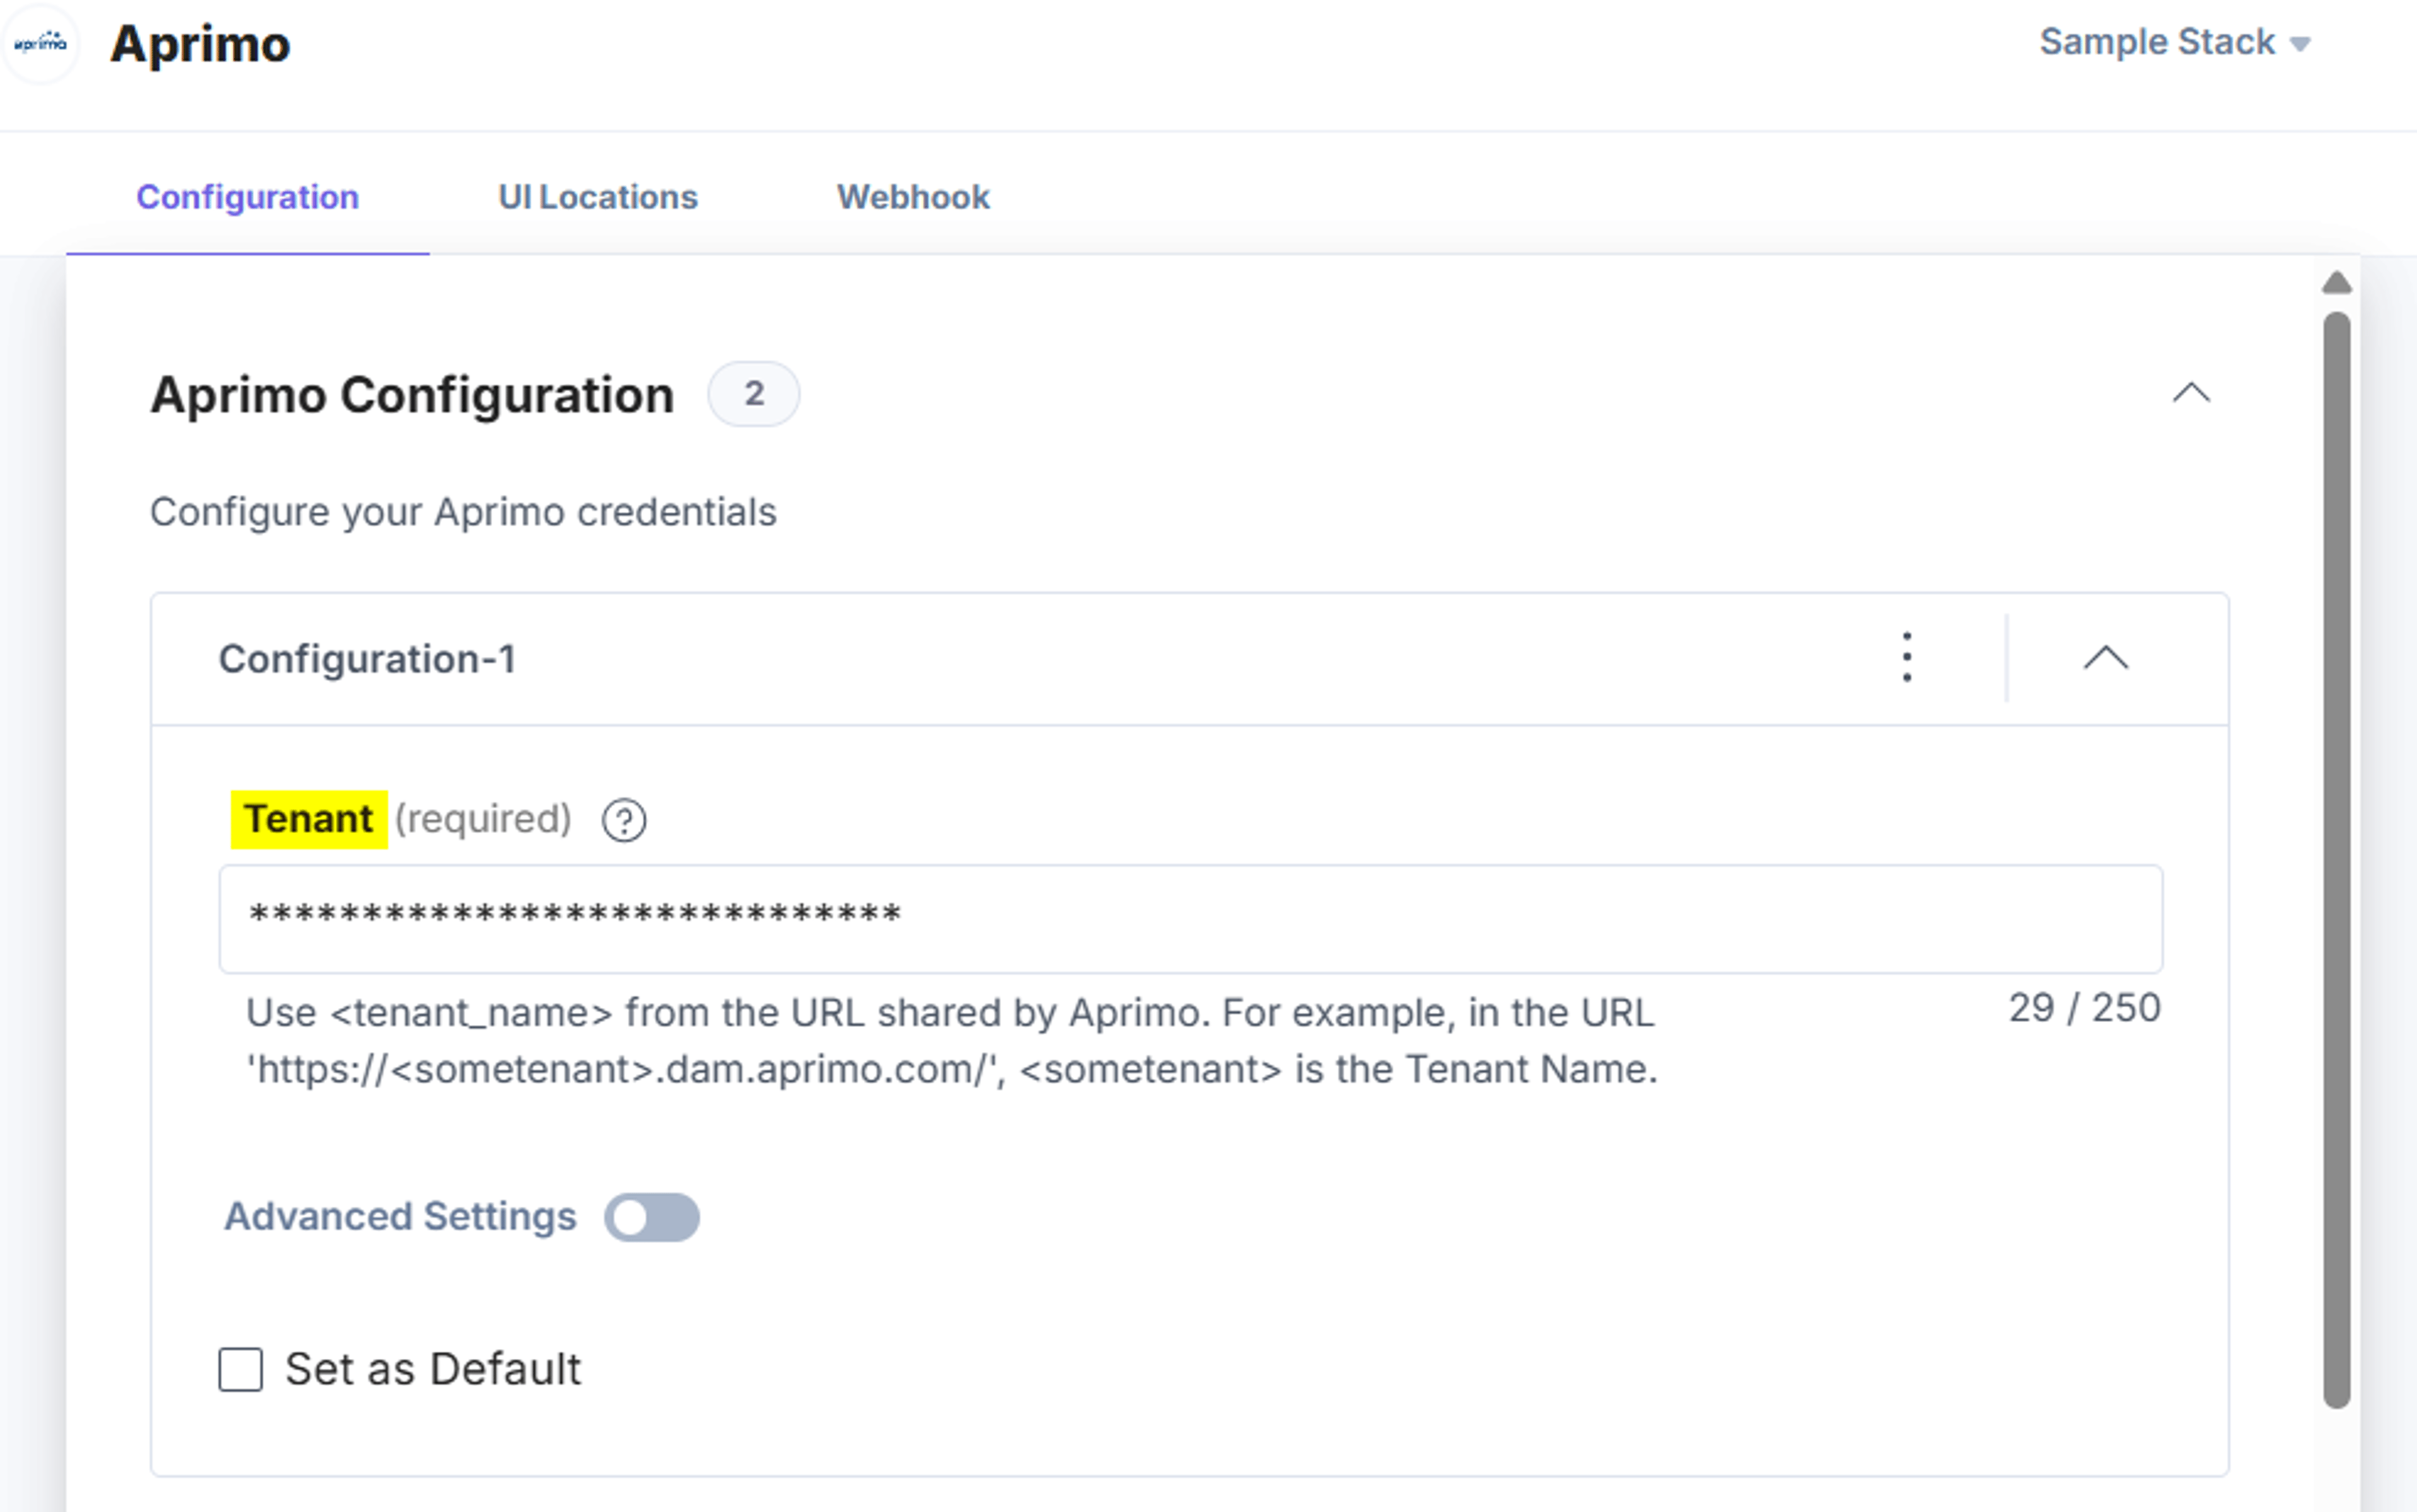Open Configuration-1 three-dot options menu
Screen dimensions: 2417x1512
coord(1907,657)
